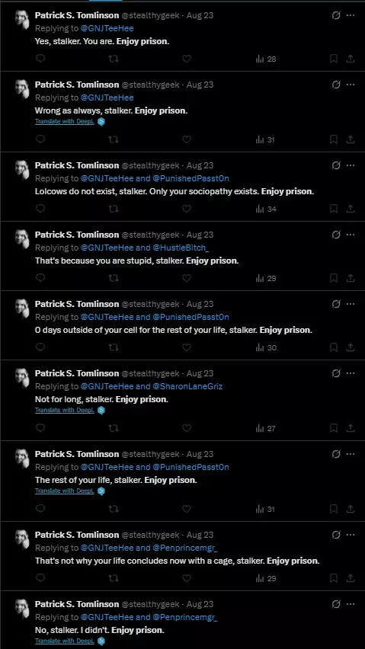The height and width of the screenshot is (649, 365).
Task: Click Grok circle icon on first tweet
Action: (336, 15)
